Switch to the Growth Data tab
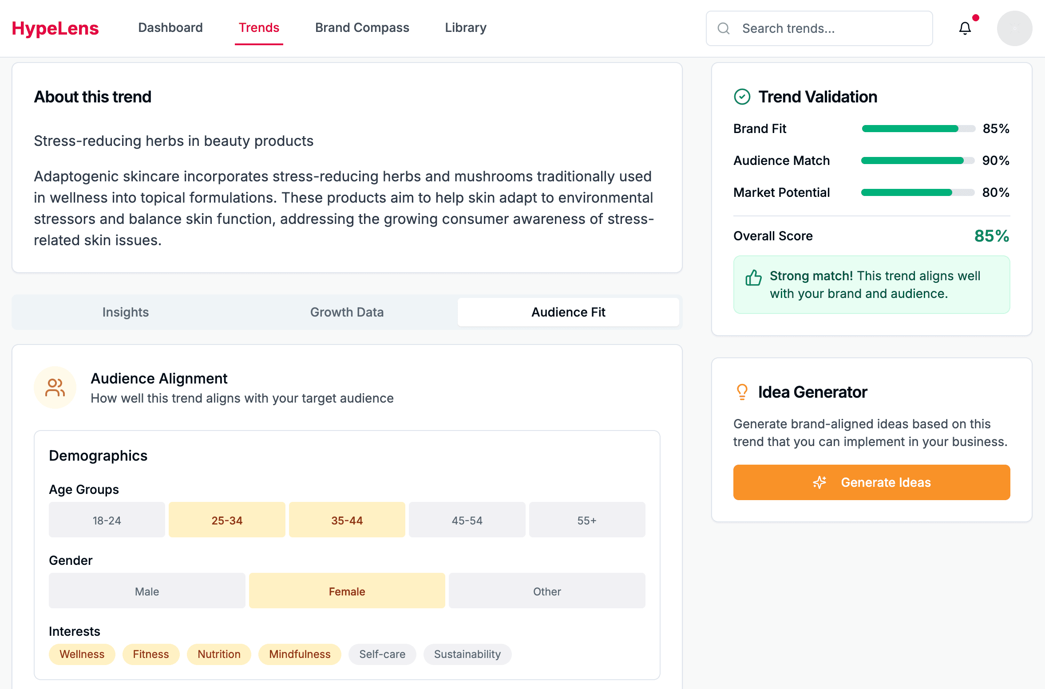 coord(347,312)
